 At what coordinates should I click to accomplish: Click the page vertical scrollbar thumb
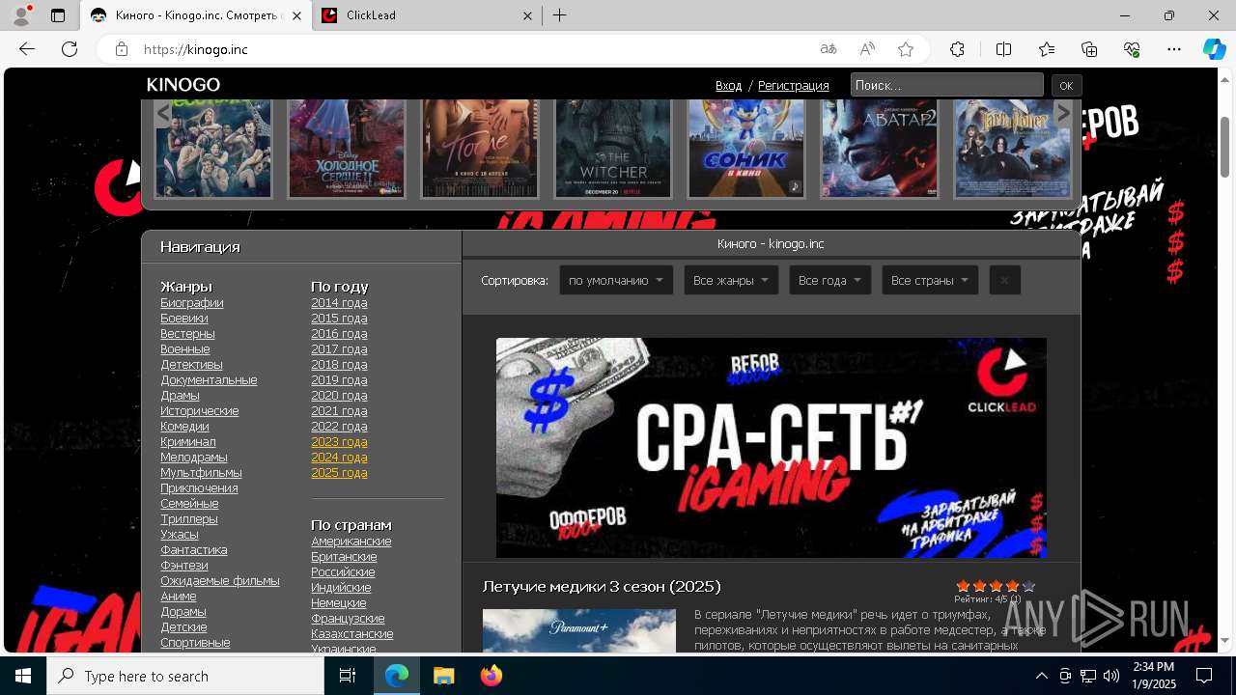[1224, 145]
